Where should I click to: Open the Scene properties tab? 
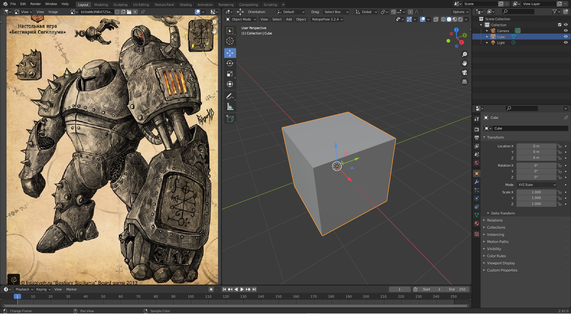pyautogui.click(x=477, y=154)
